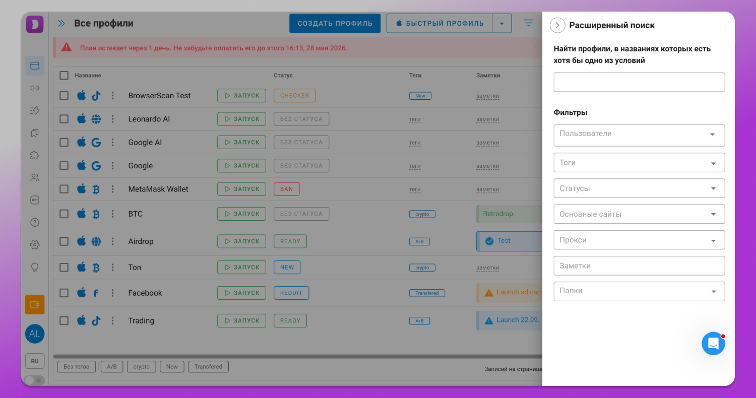Open browser profiles sidebar icon

click(35, 65)
